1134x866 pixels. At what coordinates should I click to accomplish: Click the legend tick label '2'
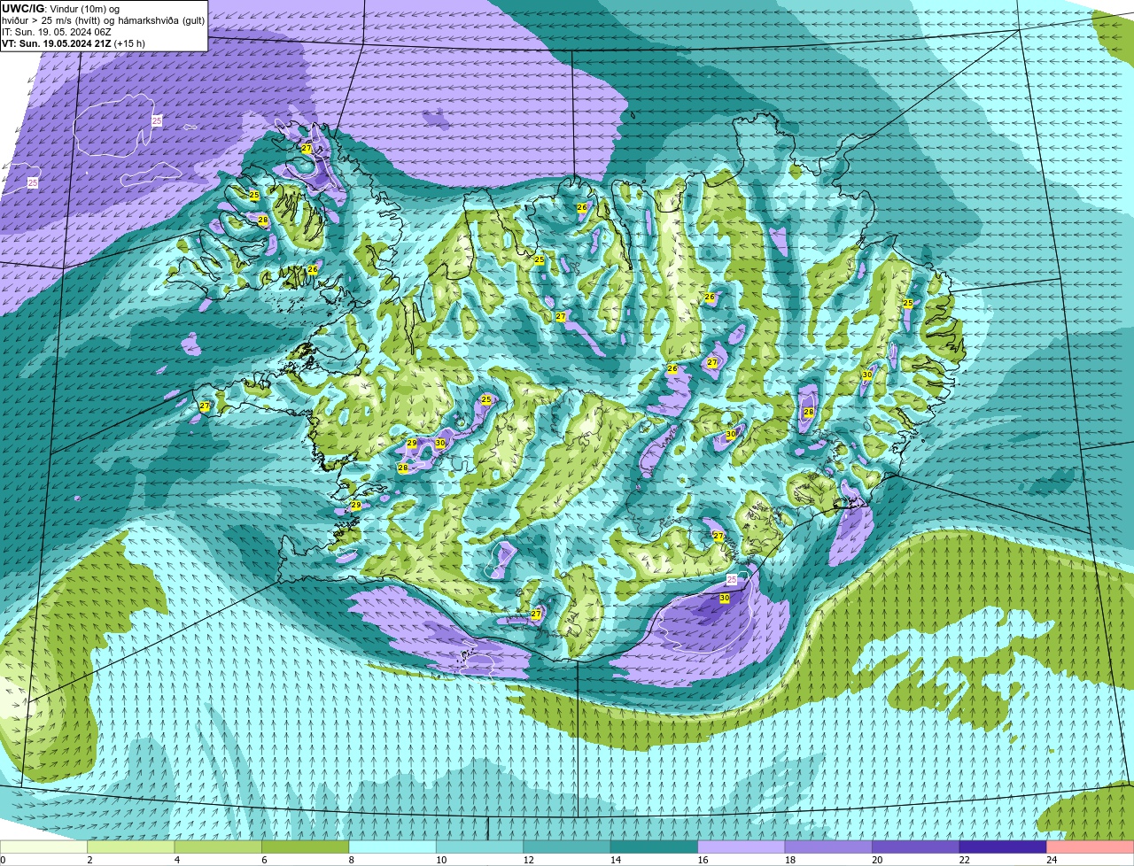[x=89, y=860]
